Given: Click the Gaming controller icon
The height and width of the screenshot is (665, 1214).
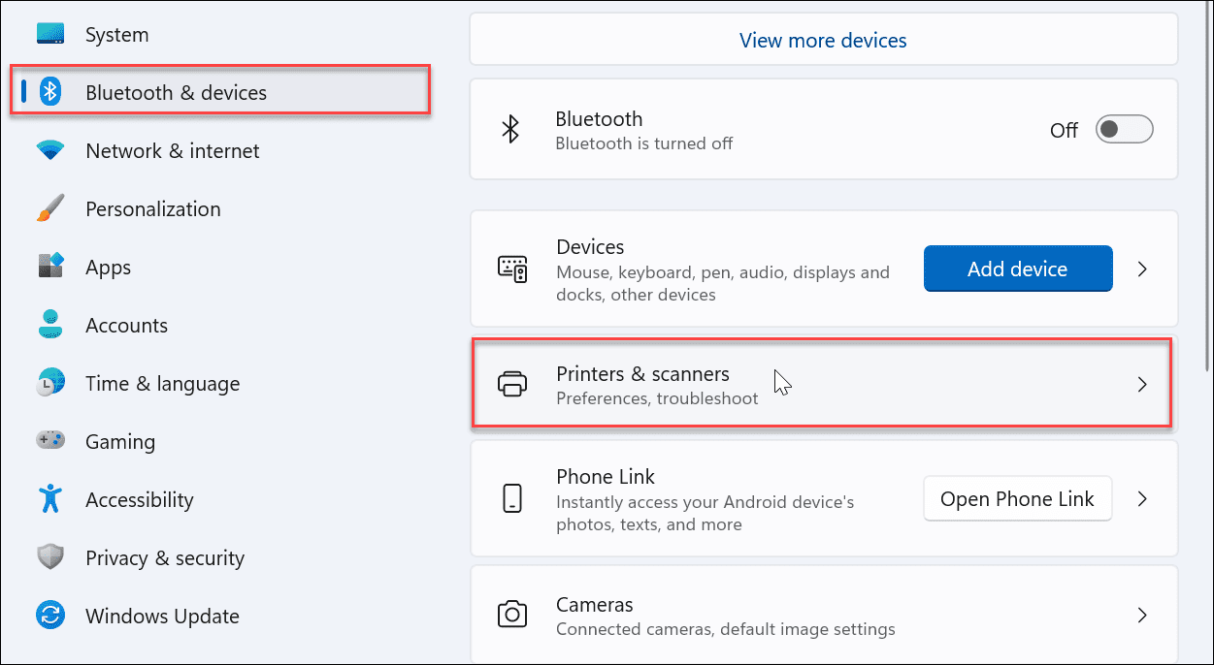Looking at the screenshot, I should click(x=50, y=441).
